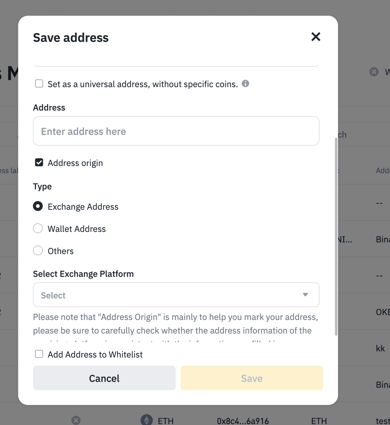Click the Enter address here field

point(176,131)
